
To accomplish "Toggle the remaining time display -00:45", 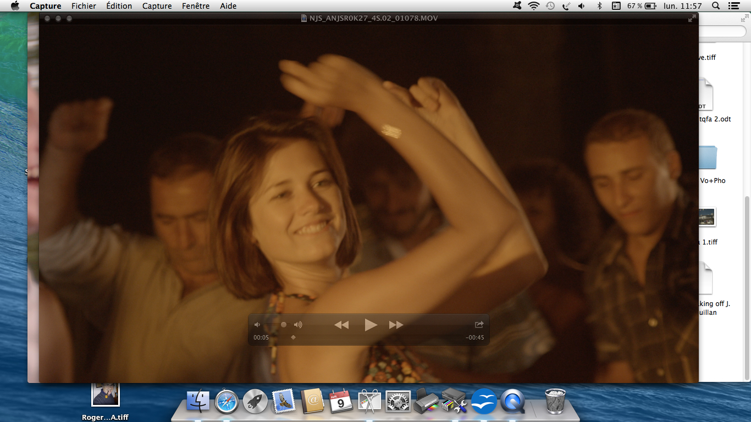I will pos(474,337).
